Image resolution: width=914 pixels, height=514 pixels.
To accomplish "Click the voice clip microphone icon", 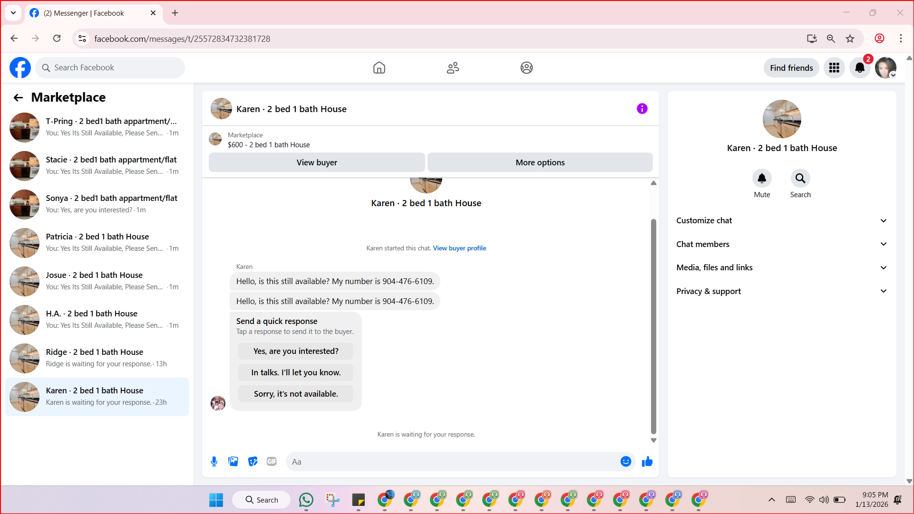I will click(x=214, y=461).
